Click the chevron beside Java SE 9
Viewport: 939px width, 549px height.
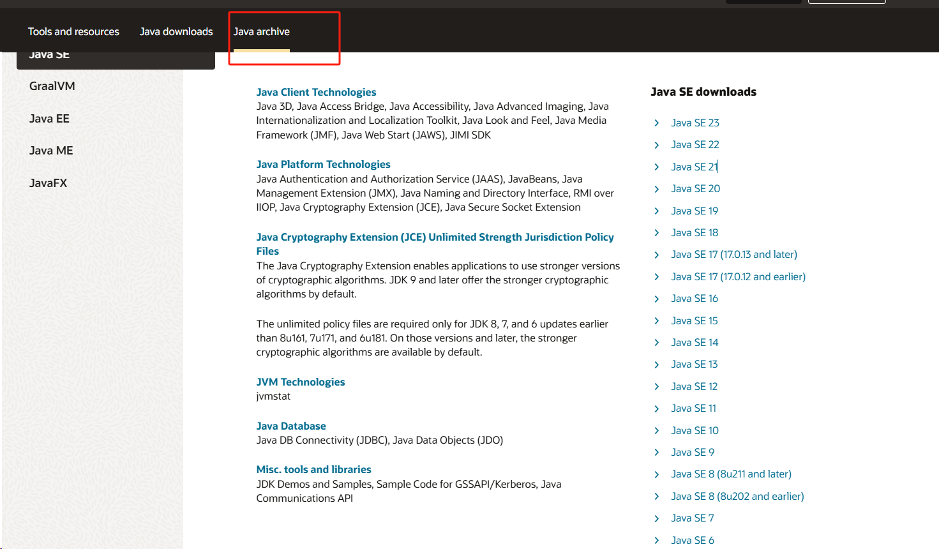coord(657,452)
